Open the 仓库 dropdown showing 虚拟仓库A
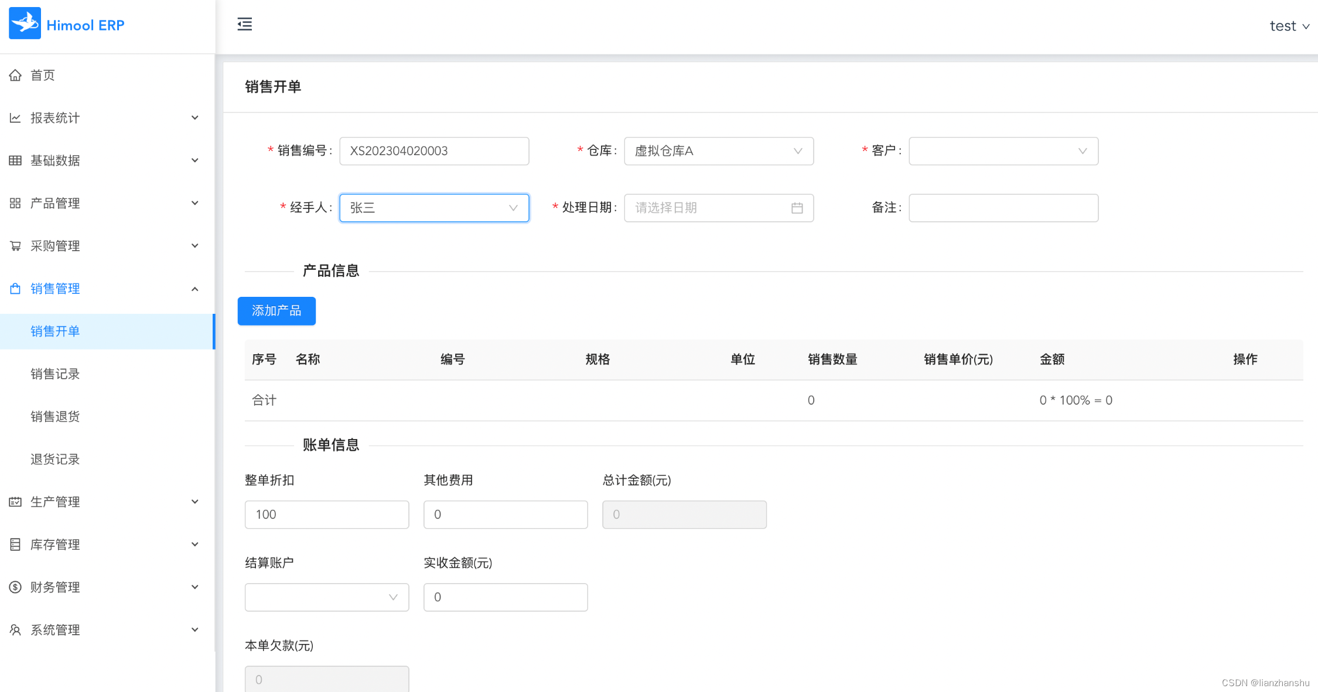This screenshot has height=692, width=1318. pyautogui.click(x=719, y=151)
